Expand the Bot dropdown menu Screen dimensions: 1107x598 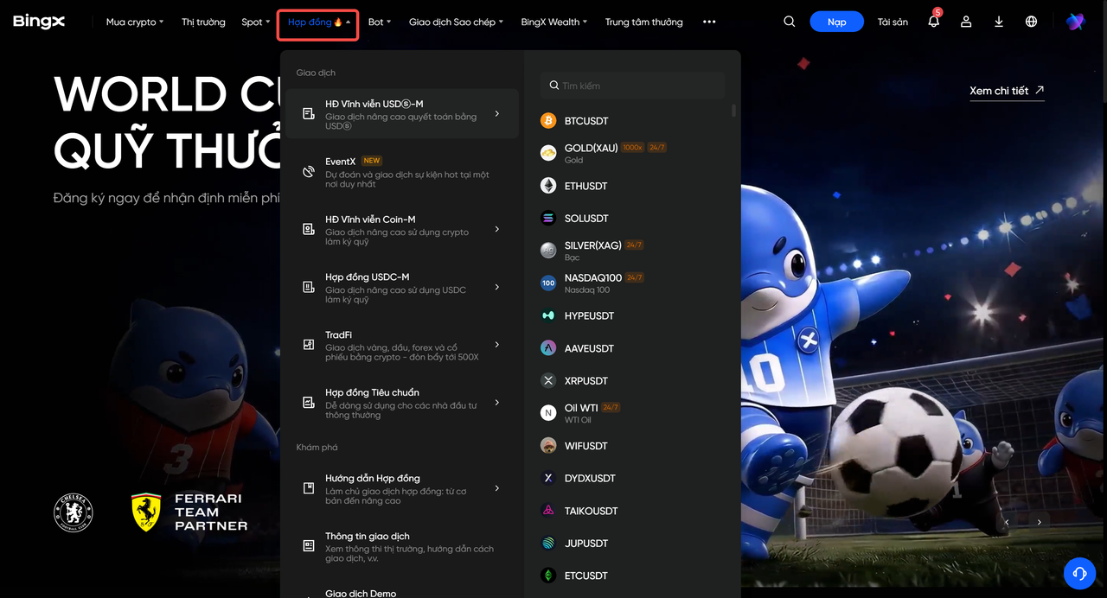[x=380, y=22]
